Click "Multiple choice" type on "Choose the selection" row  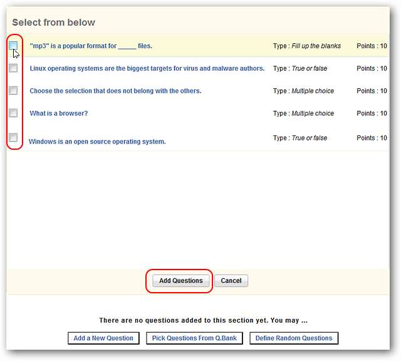click(313, 91)
